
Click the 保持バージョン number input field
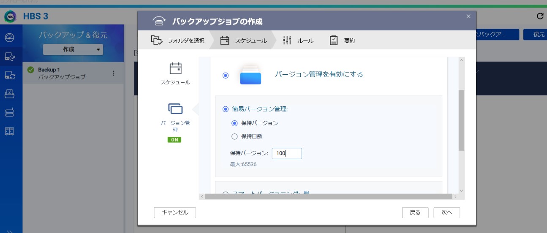tap(286, 153)
